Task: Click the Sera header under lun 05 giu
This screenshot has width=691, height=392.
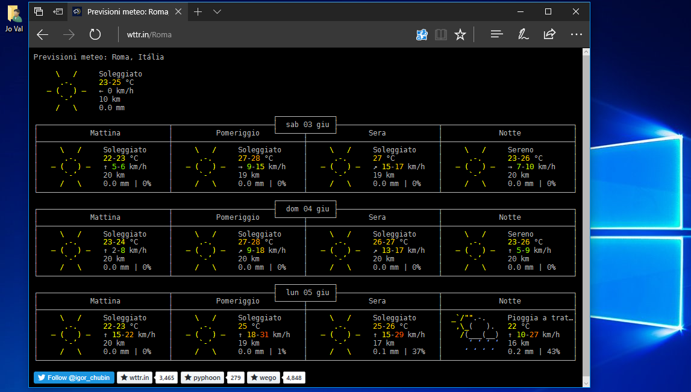Action: click(x=377, y=301)
